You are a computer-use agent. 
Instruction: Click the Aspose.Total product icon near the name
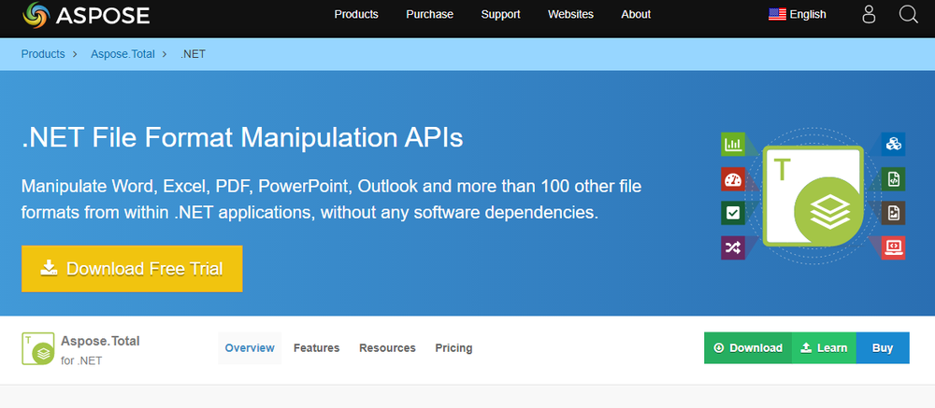pyautogui.click(x=37, y=348)
